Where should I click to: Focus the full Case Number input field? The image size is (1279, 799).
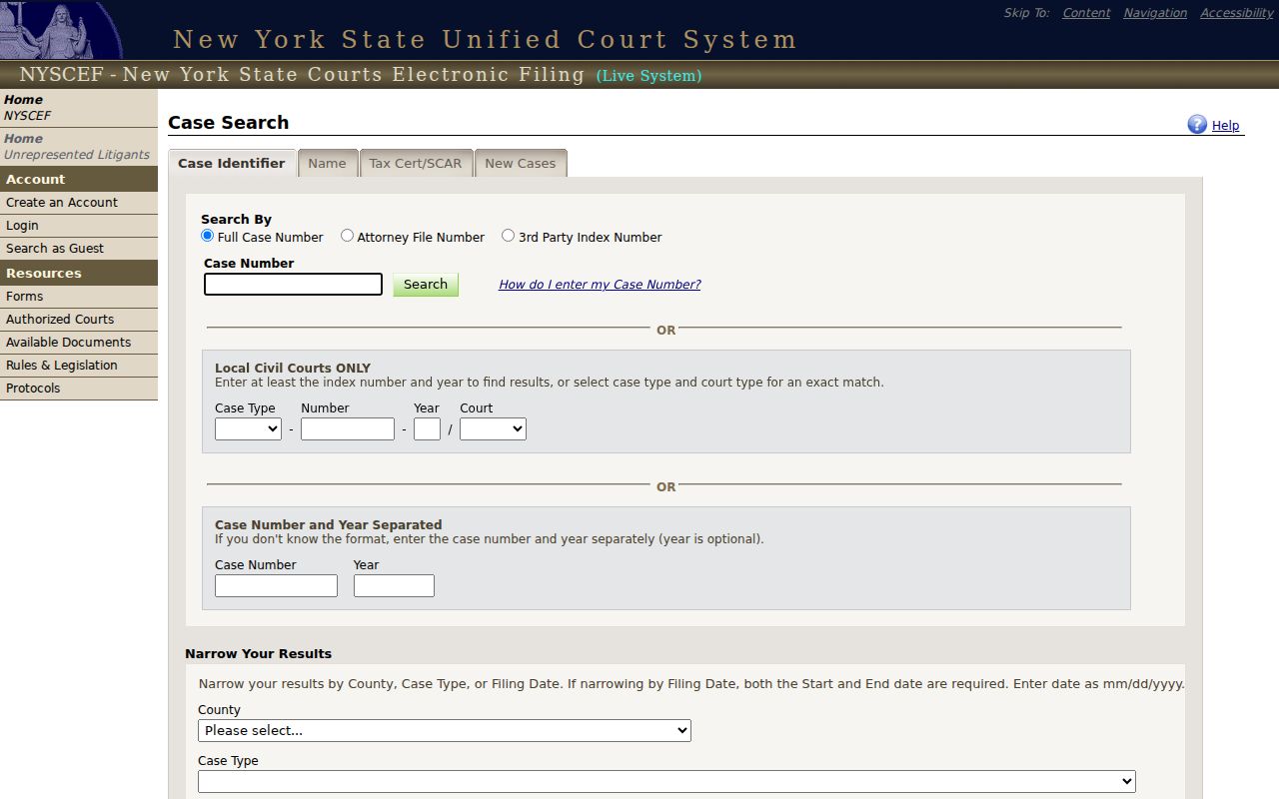[x=293, y=285]
